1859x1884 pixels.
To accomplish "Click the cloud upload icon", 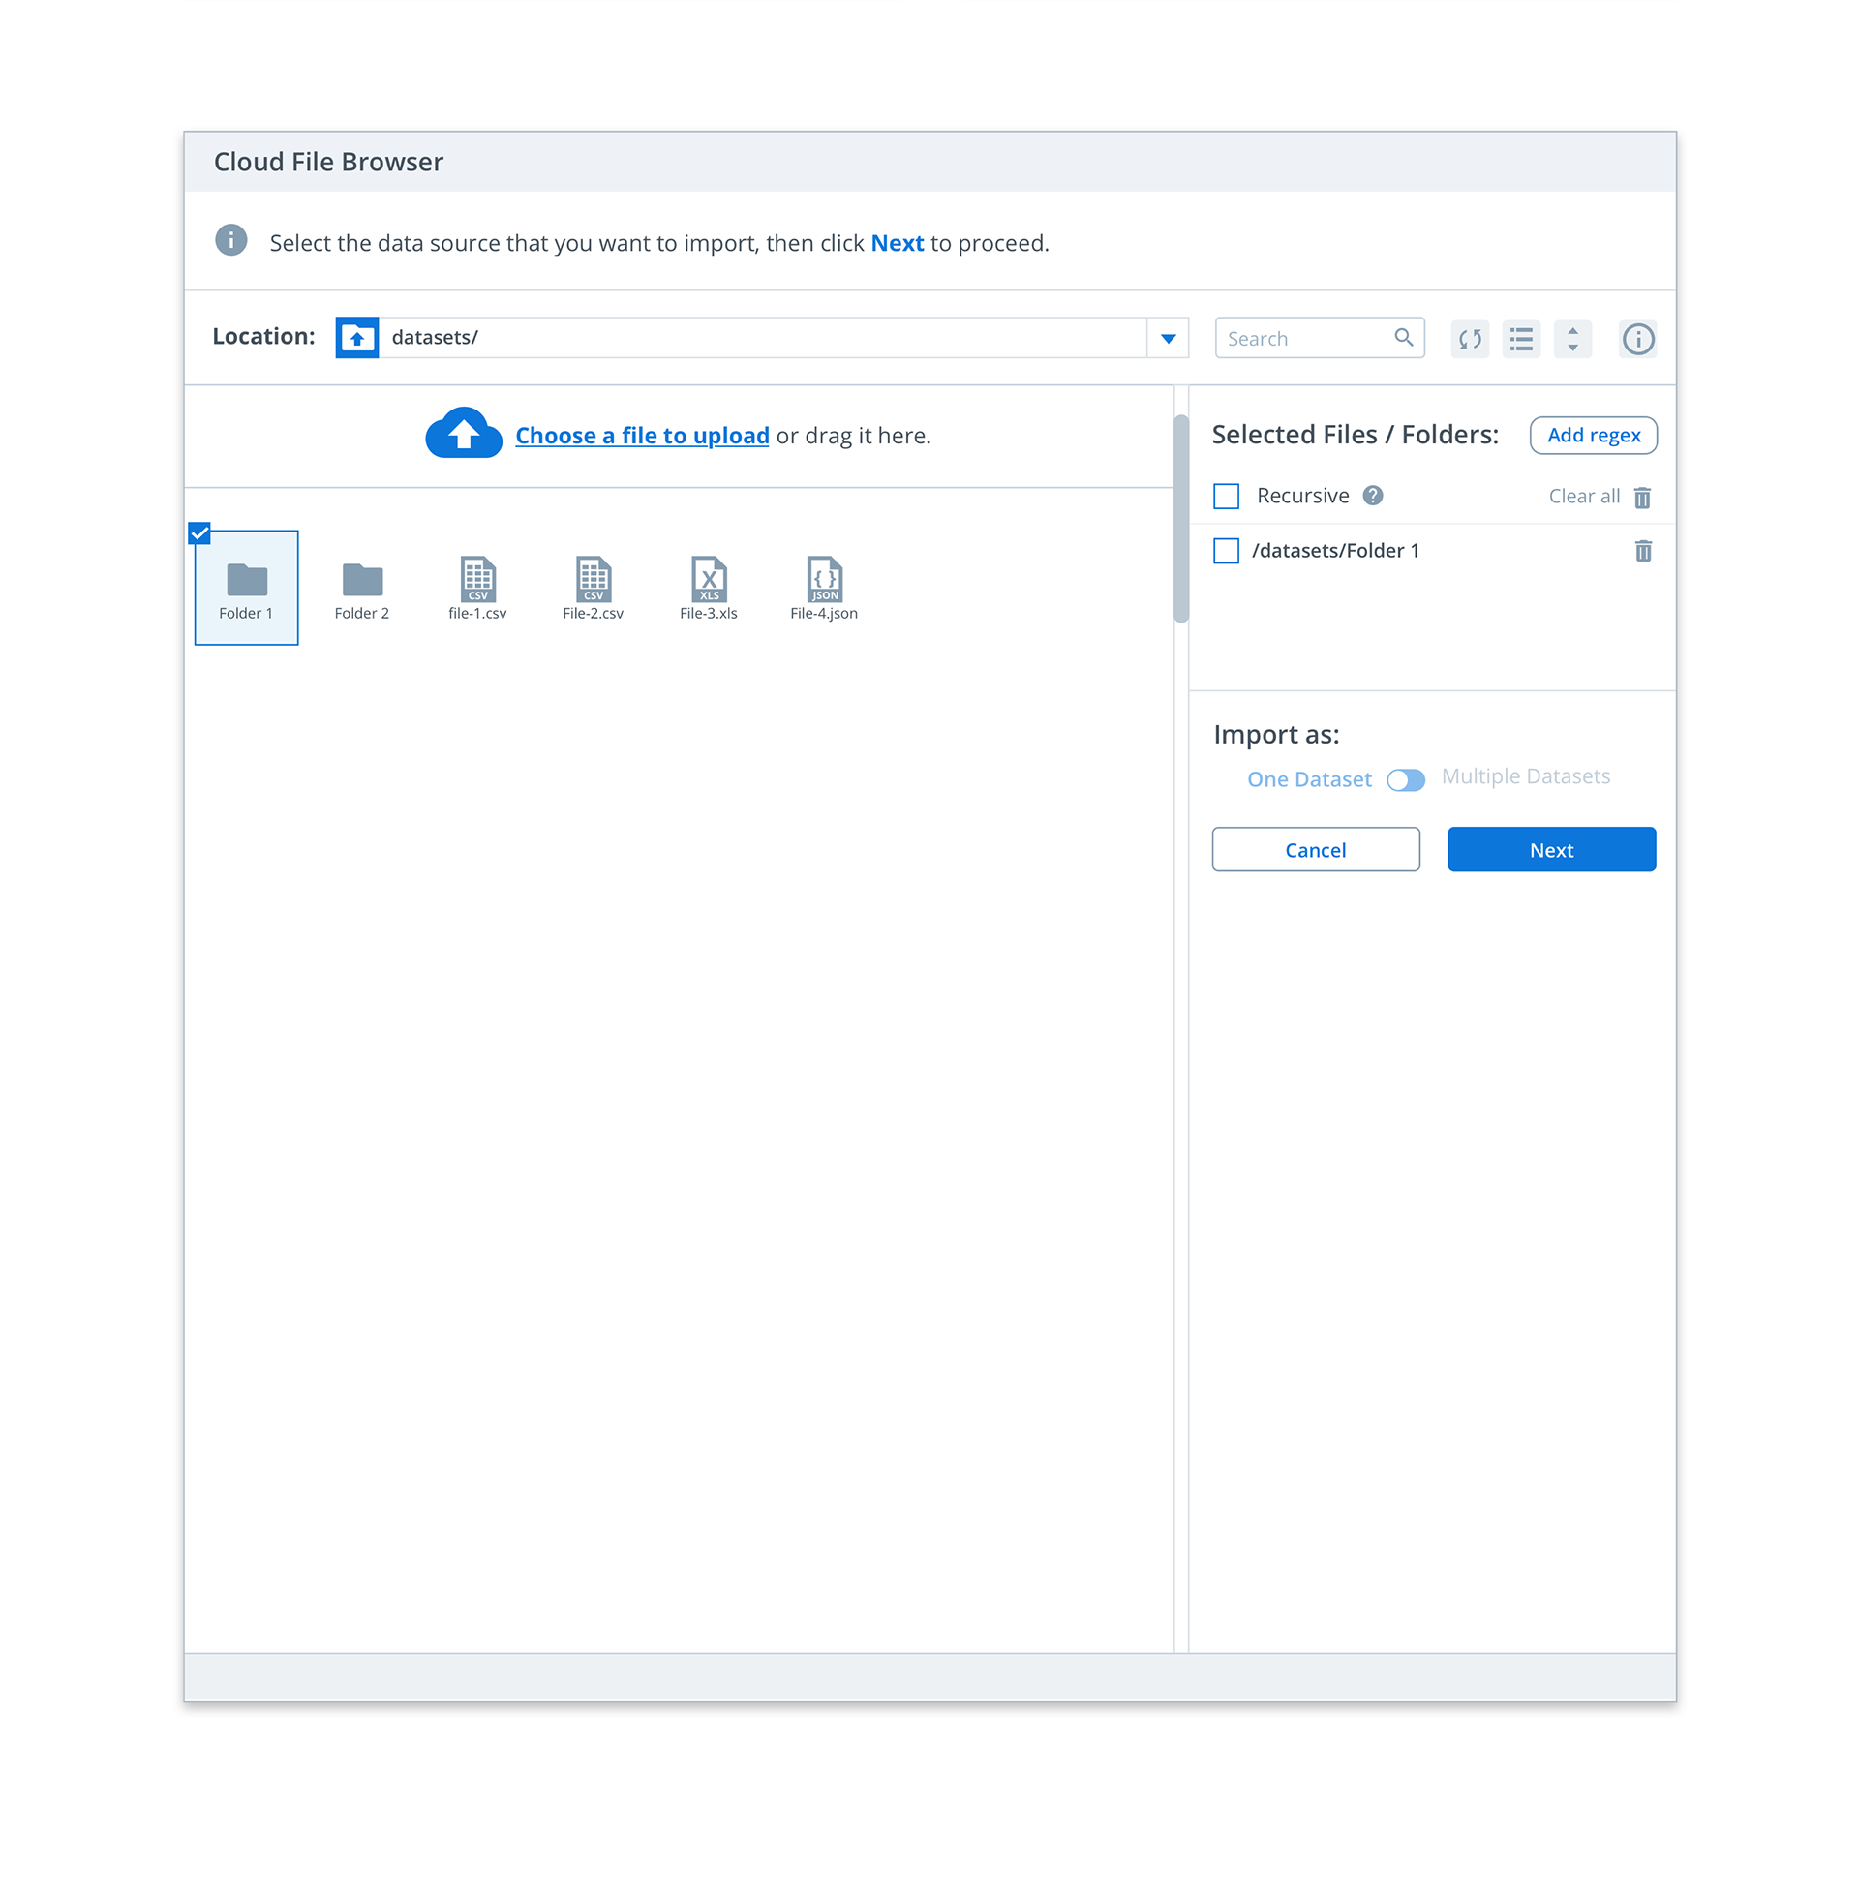I will click(x=463, y=433).
